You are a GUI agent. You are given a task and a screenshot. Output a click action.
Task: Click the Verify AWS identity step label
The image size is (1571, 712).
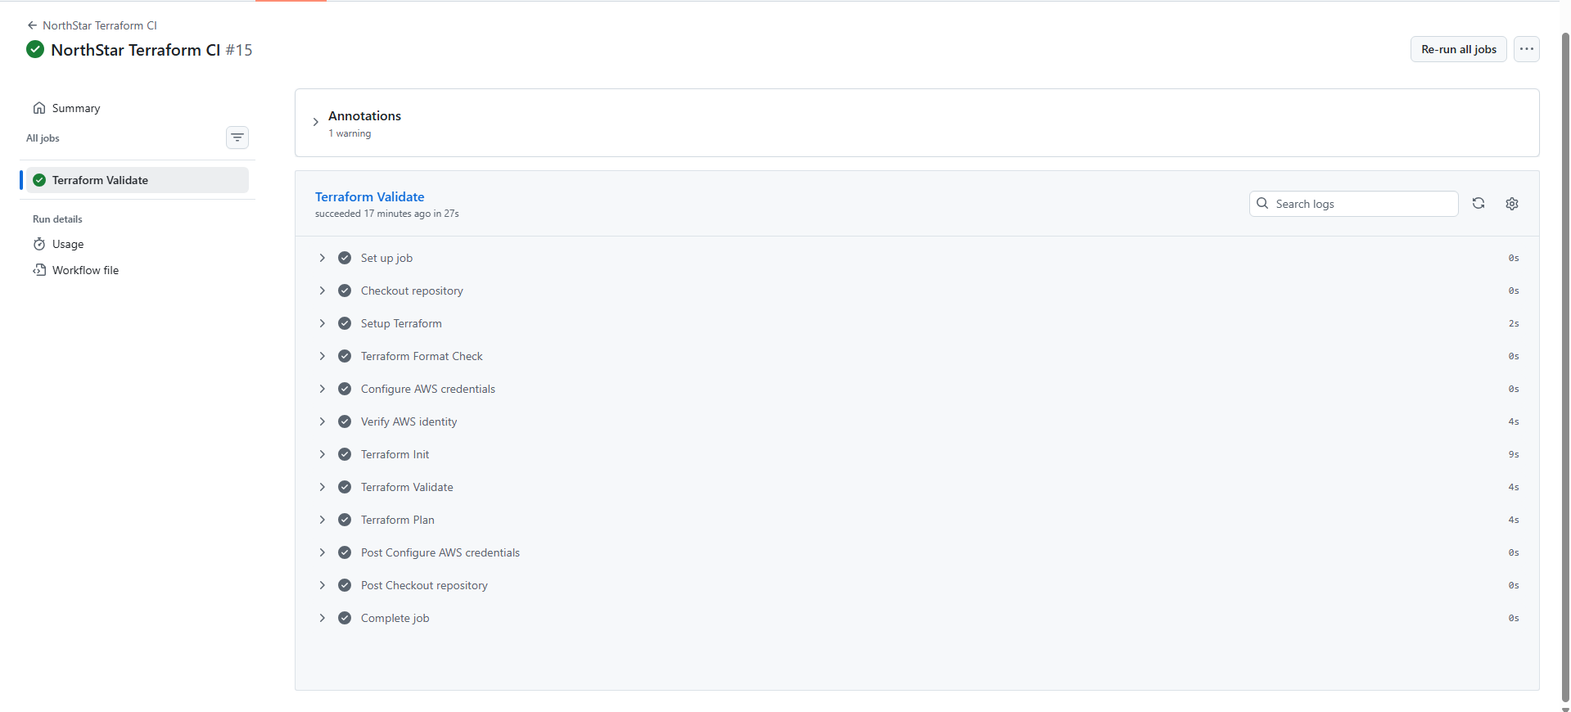coord(409,421)
